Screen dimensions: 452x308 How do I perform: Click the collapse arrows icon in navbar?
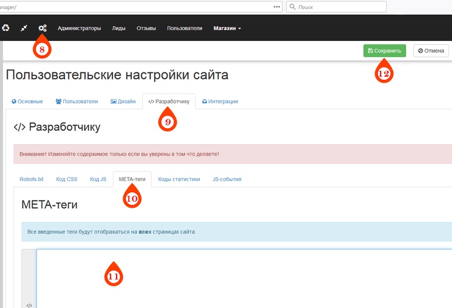tap(24, 28)
